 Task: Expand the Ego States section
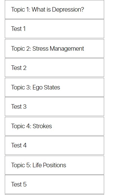[54, 87]
